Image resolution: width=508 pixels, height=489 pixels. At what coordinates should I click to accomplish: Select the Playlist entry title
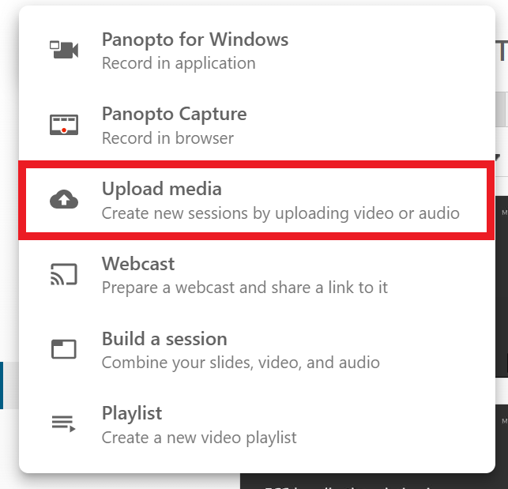[x=132, y=413]
